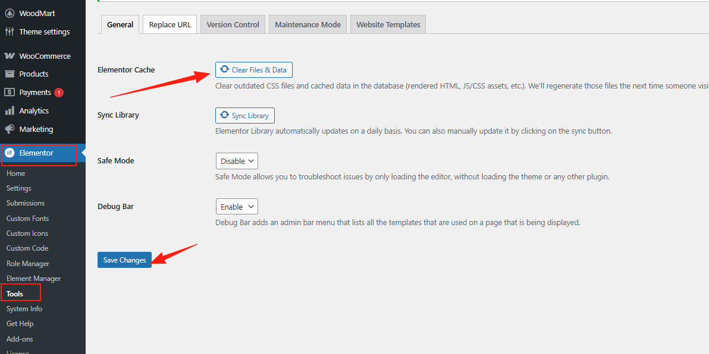The image size is (709, 354).
Task: Open the Safe Mode dropdown
Action: [237, 161]
